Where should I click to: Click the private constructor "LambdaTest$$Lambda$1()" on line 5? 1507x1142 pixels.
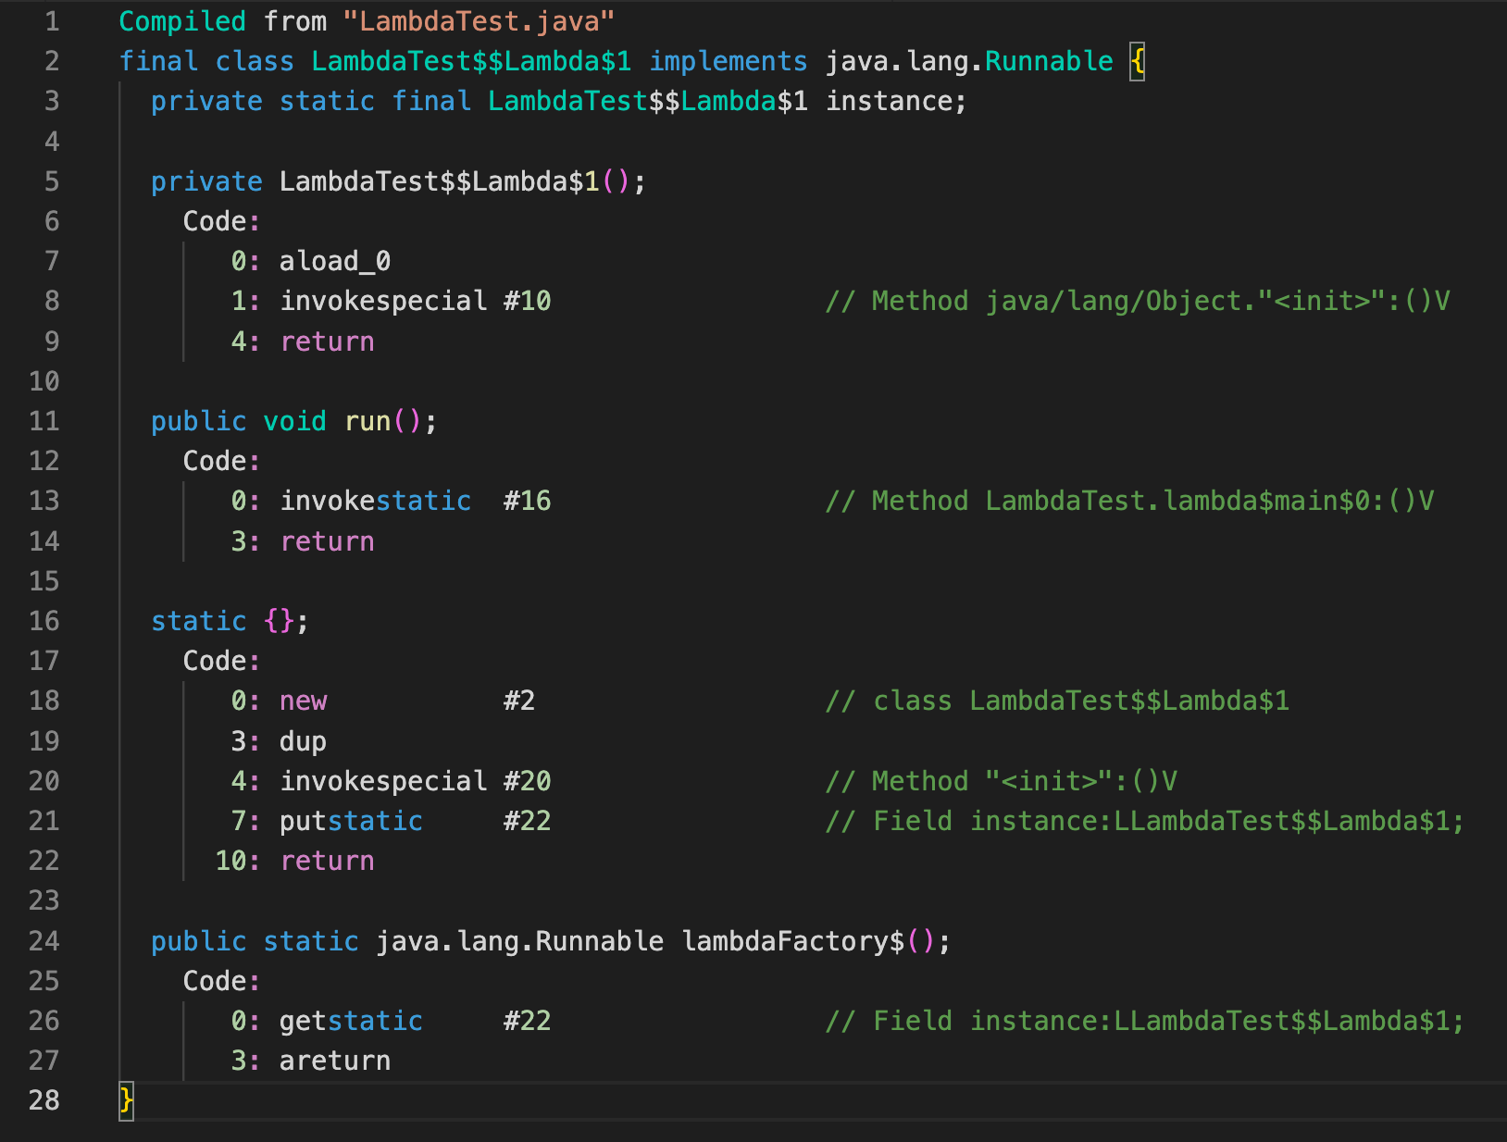[x=455, y=181]
